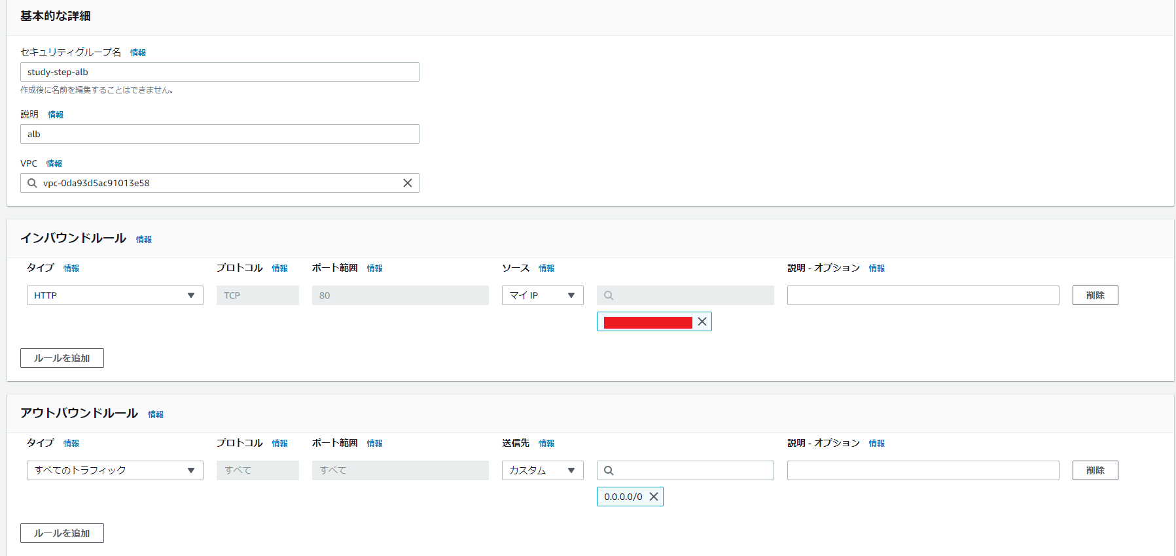The height and width of the screenshot is (556, 1176).
Task: Open 情報 link next to outbound タイプ
Action: pos(71,443)
